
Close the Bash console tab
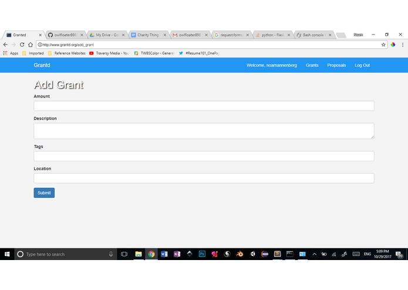(330, 35)
